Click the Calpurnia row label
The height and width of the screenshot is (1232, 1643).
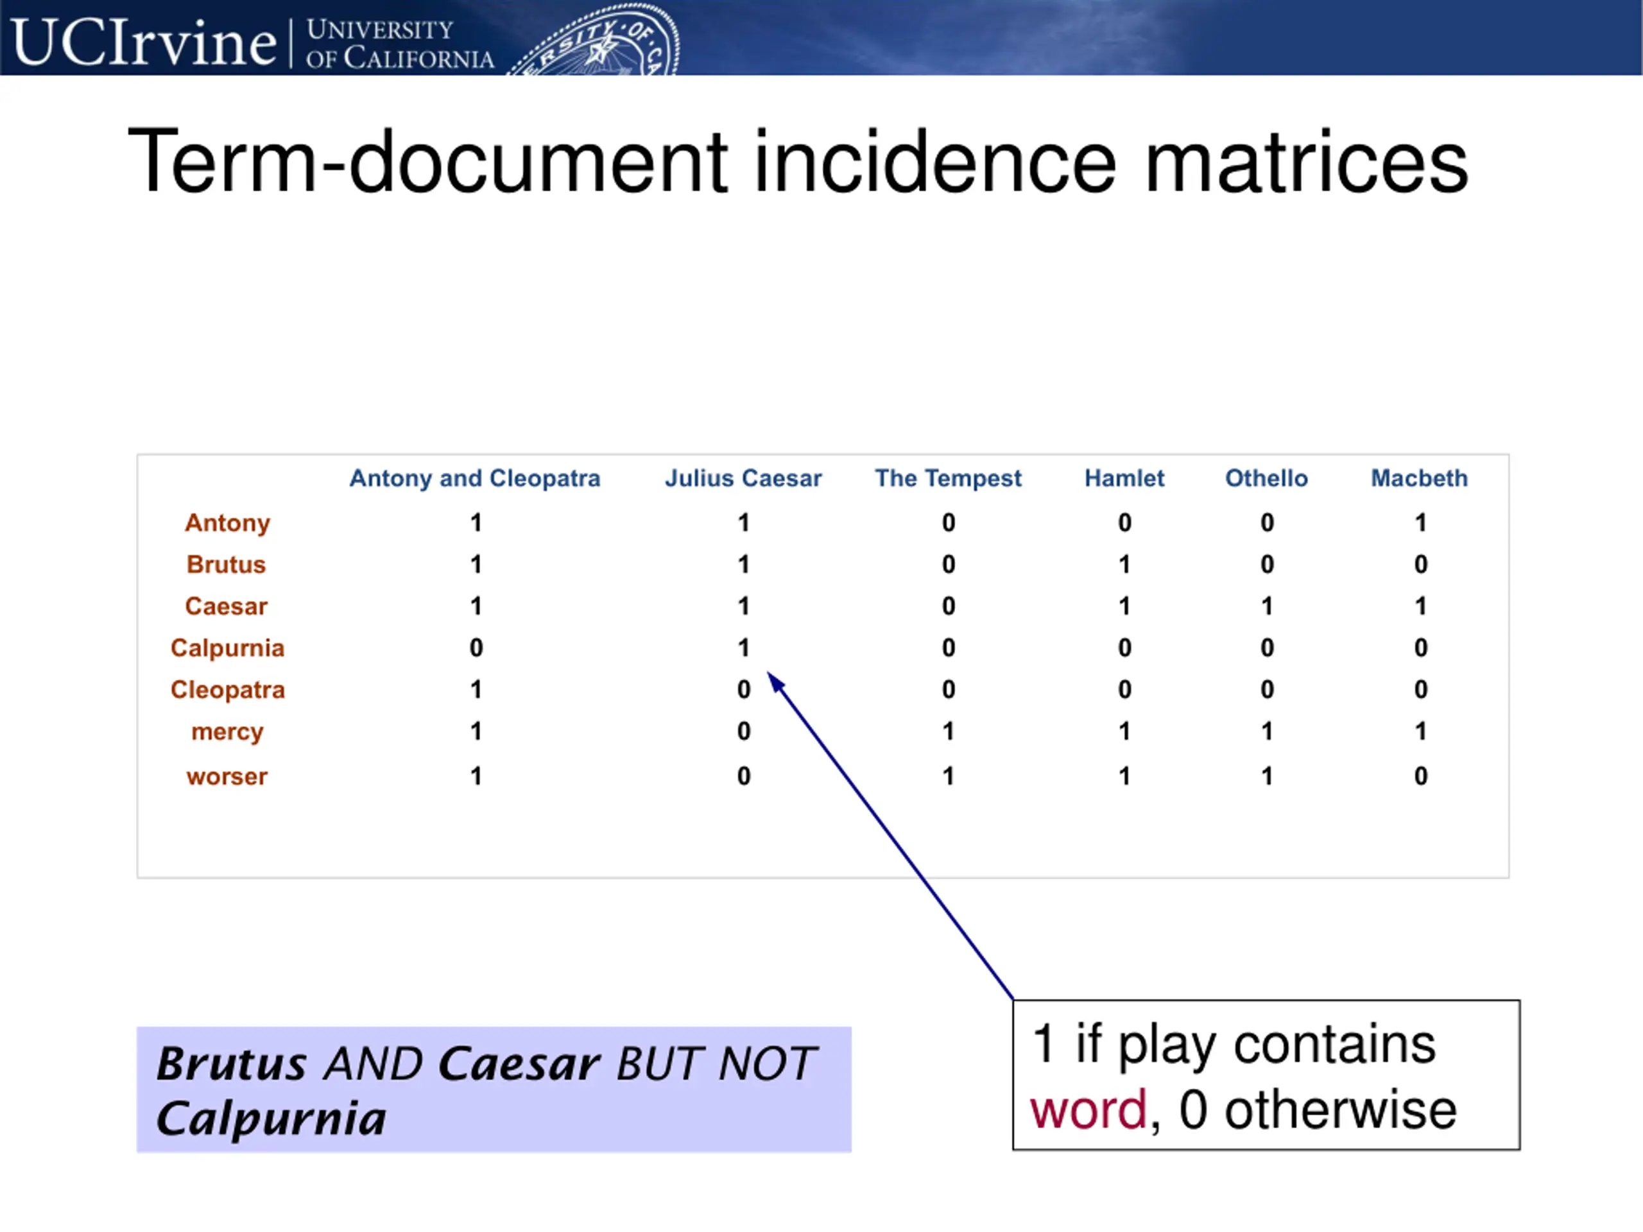coord(227,648)
